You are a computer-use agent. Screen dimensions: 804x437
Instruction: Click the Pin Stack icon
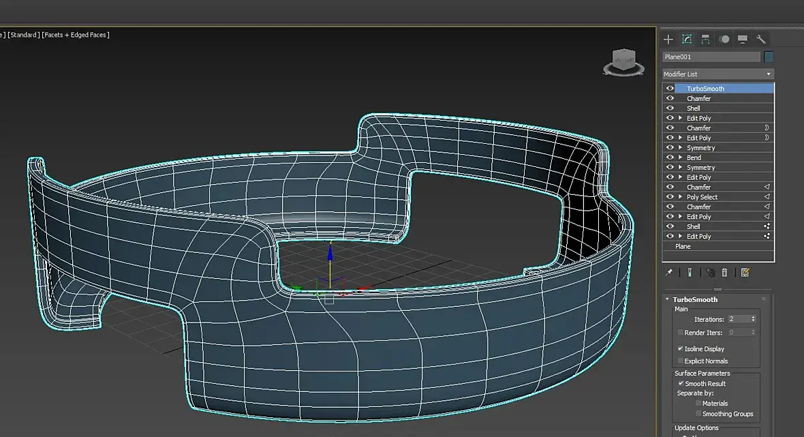coord(669,272)
